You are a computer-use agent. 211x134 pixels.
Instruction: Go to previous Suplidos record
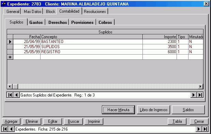16,95
